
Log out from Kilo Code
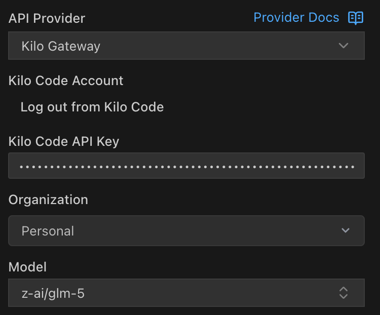92,107
